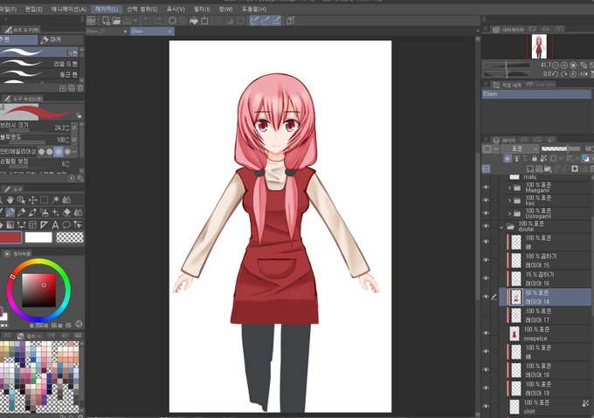Open the save icon dropdown arrow

(135, 21)
